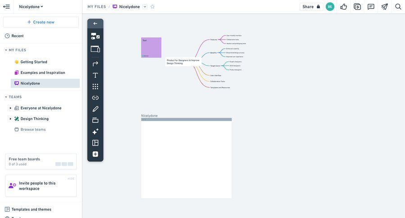405x218 pixels.
Task: Click the plus add-more tool
Action: [95, 154]
